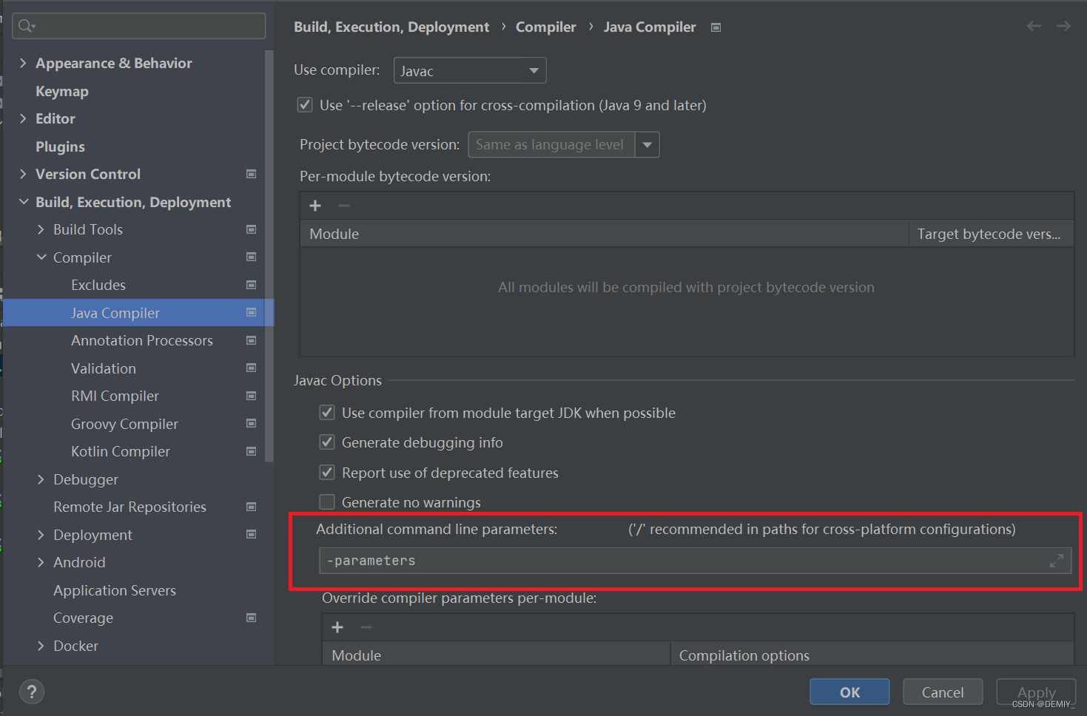Click the back navigation arrow icon

coord(1034,26)
